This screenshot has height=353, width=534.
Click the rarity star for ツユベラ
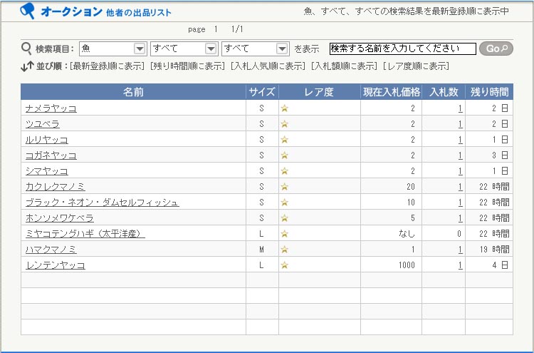click(284, 124)
